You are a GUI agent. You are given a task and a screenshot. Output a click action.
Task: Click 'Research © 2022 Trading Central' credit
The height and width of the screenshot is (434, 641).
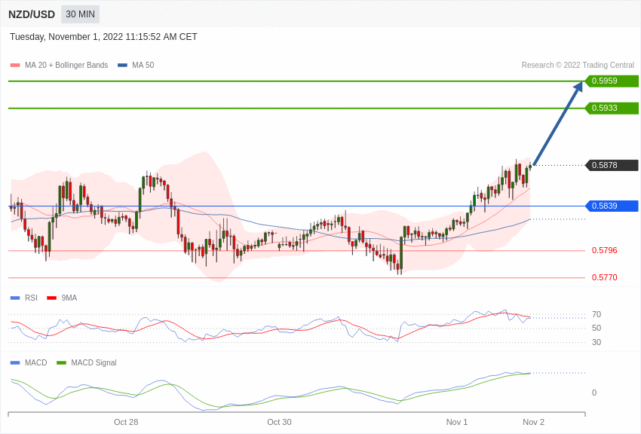pos(578,65)
